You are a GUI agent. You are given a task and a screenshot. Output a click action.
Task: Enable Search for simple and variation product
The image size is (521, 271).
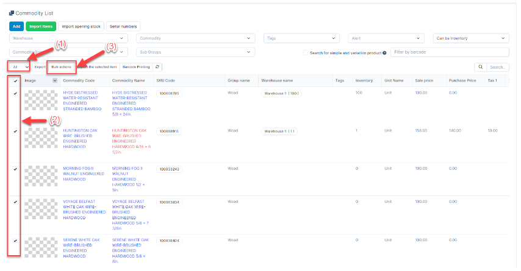pyautogui.click(x=305, y=53)
